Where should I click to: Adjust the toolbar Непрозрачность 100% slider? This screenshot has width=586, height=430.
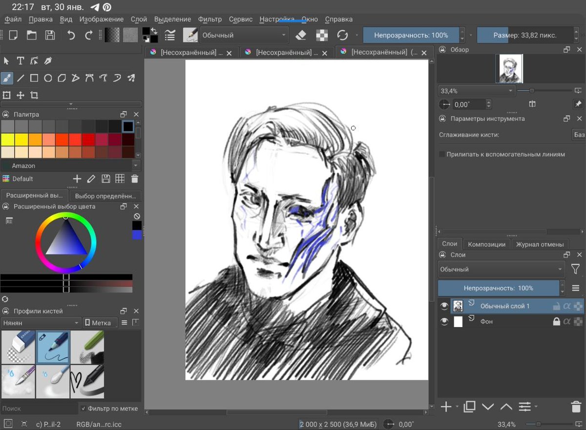(x=411, y=35)
